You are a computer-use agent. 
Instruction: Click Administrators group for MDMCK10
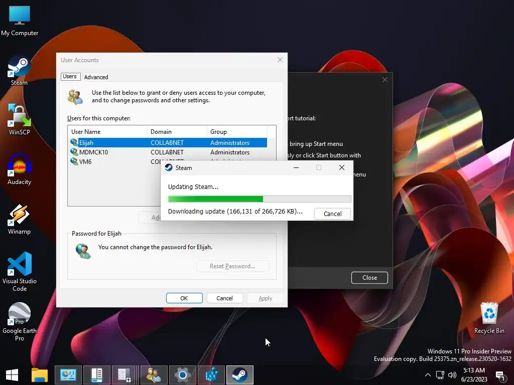tap(230, 152)
